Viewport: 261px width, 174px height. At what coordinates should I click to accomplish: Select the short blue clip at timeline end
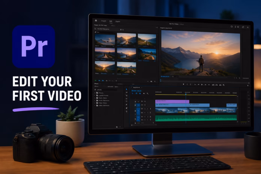[231, 105]
